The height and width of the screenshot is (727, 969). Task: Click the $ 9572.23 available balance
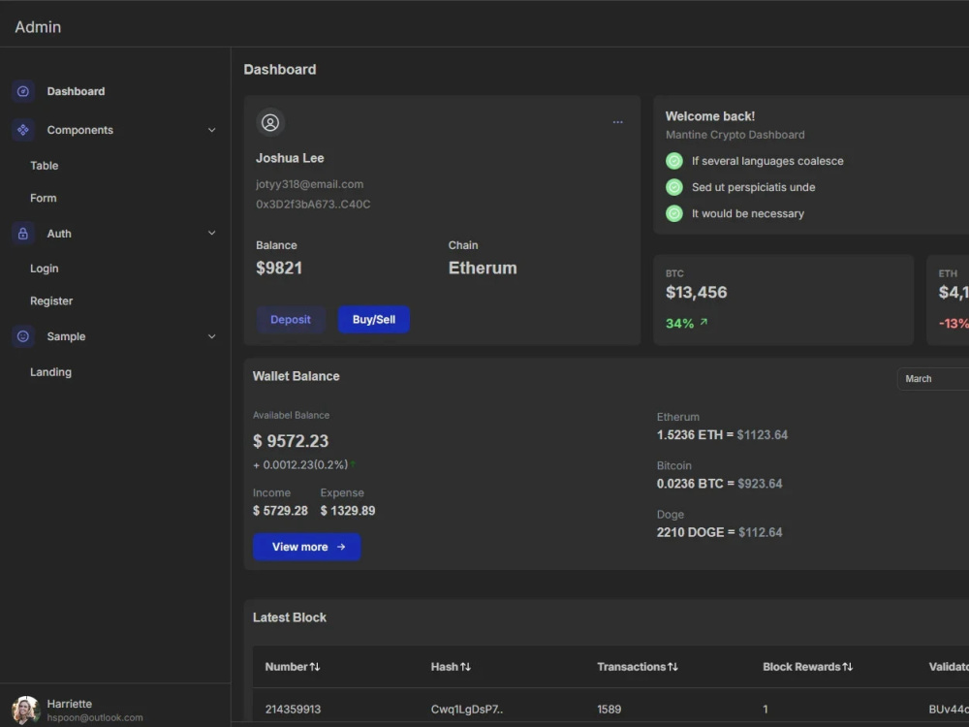[291, 441]
